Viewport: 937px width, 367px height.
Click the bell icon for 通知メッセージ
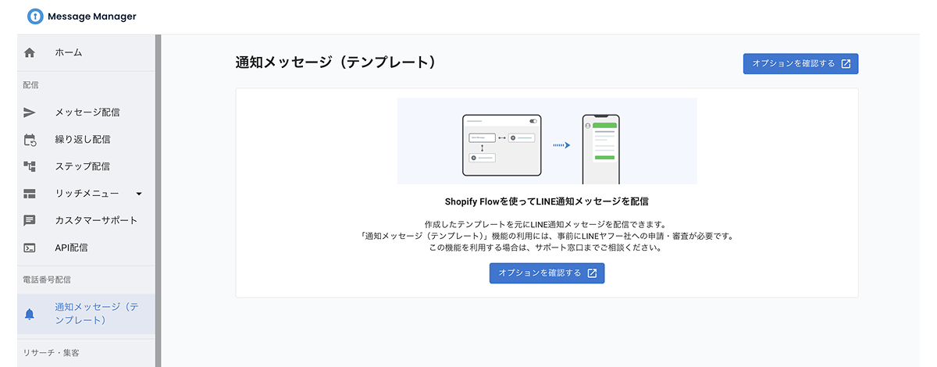30,314
